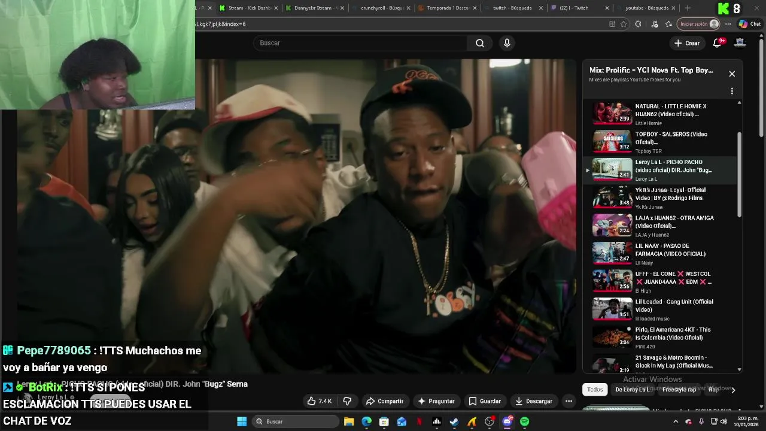
Task: Click the Preguntar ask button
Action: coord(436,401)
